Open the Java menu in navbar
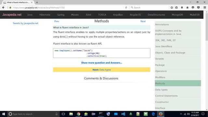 [x=30, y=15]
